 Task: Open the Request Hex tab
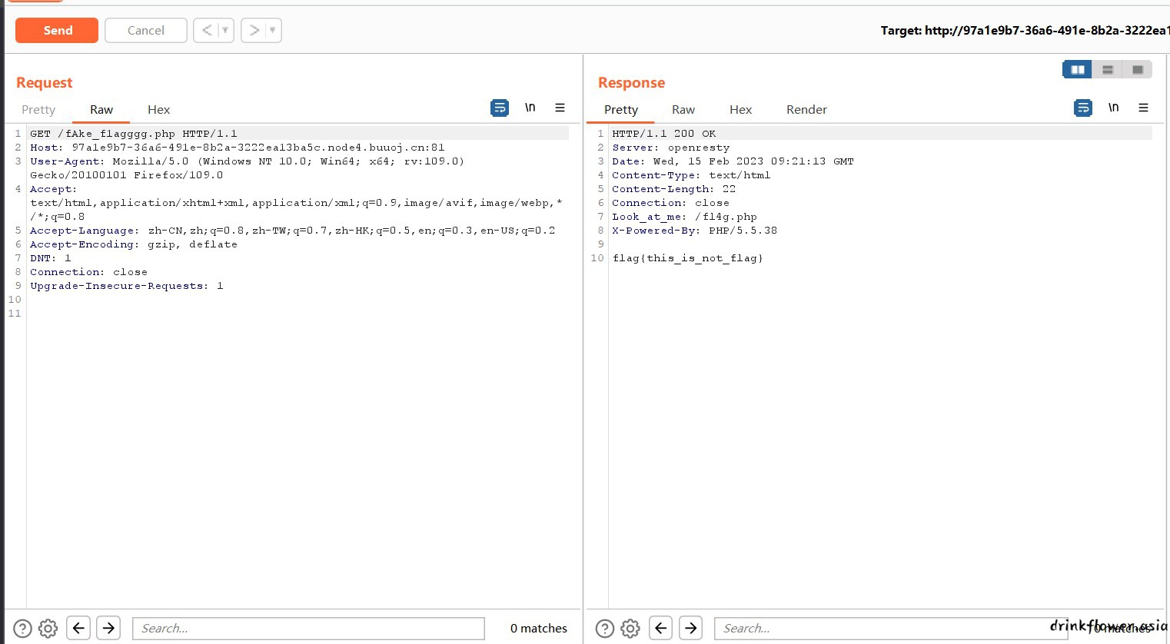[159, 110]
